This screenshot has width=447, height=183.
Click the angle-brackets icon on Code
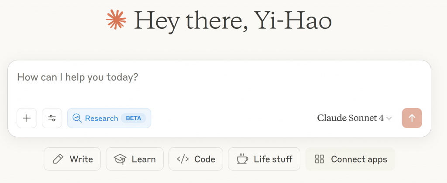click(182, 159)
